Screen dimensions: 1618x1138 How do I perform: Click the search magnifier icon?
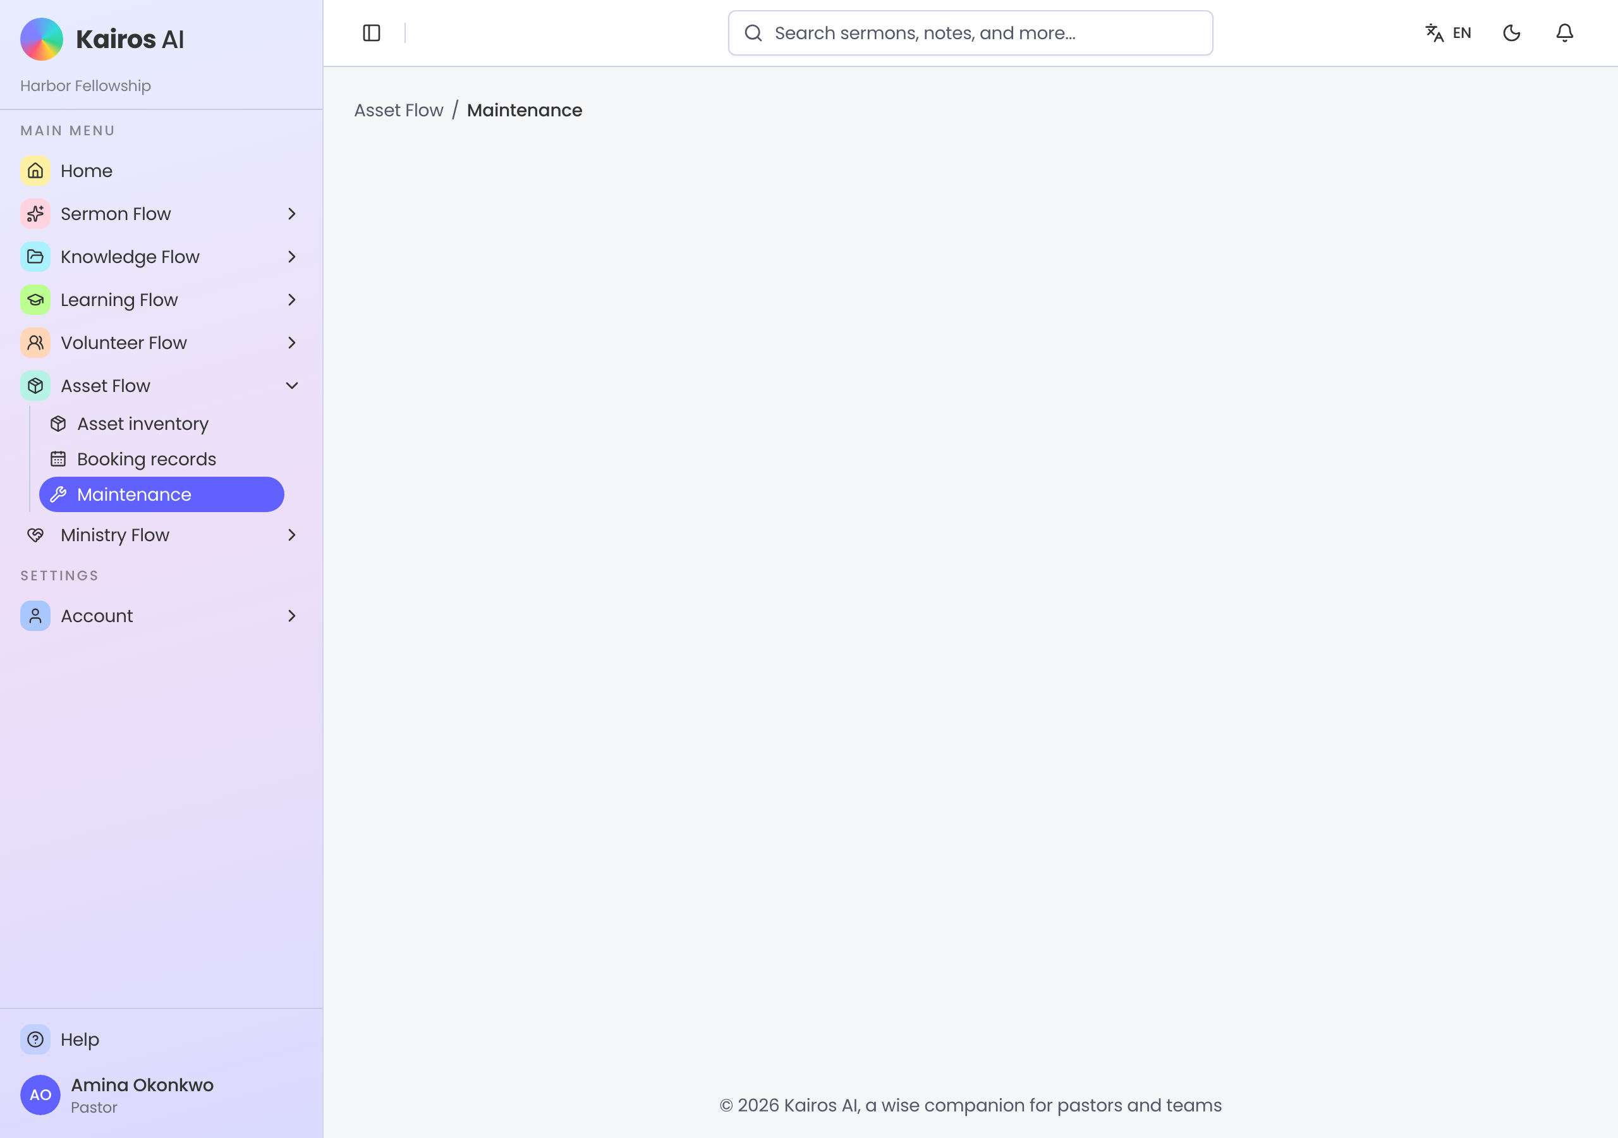753,33
